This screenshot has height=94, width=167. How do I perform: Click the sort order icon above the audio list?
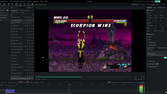tap(33, 15)
